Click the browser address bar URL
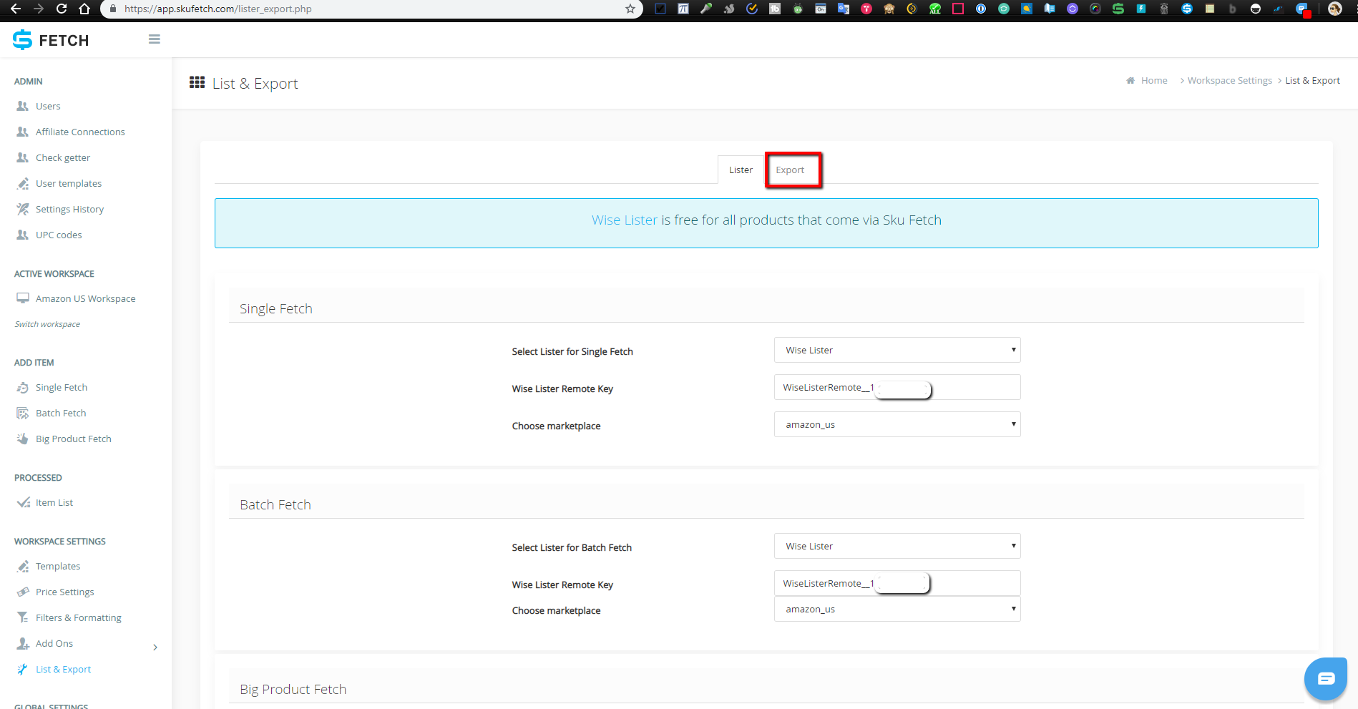Image resolution: width=1358 pixels, height=709 pixels. point(218,9)
